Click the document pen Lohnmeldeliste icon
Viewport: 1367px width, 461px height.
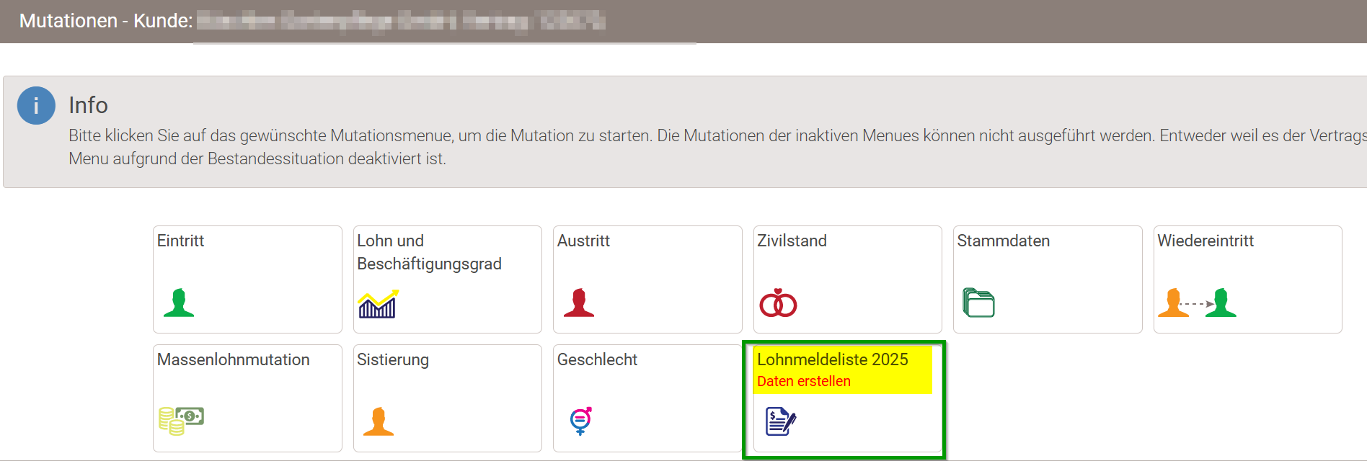781,421
